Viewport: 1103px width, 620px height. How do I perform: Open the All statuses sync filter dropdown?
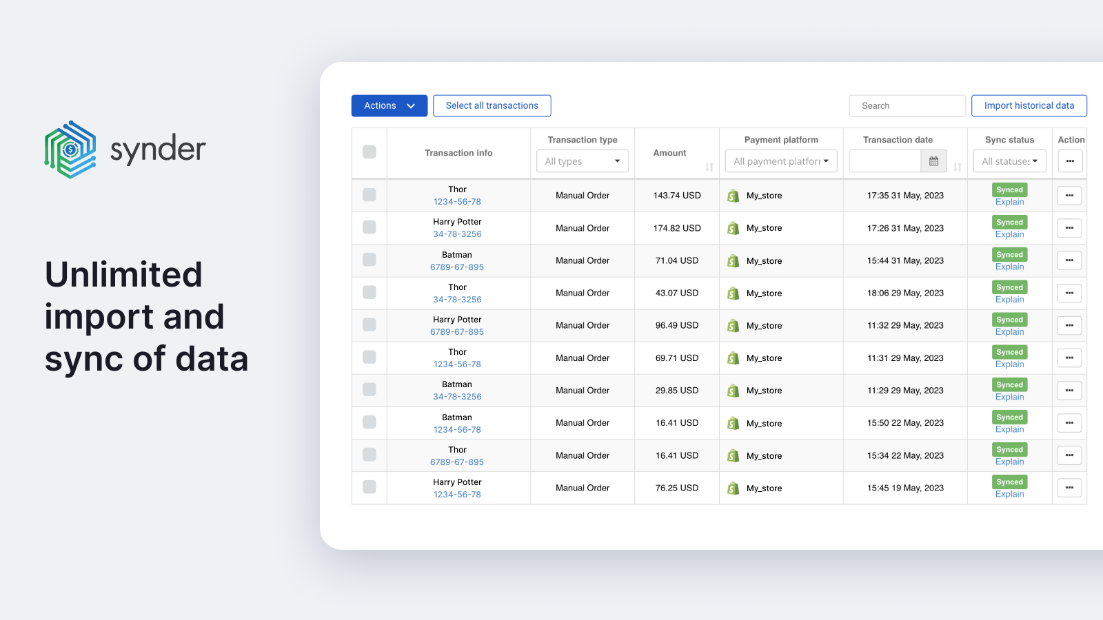click(1009, 161)
